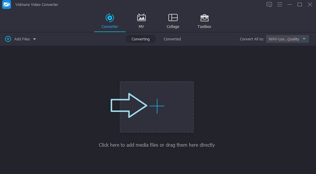Open the Collage layout icon
This screenshot has width=316, height=174.
pos(173,18)
